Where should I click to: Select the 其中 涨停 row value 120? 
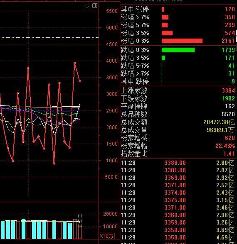coord(230,9)
